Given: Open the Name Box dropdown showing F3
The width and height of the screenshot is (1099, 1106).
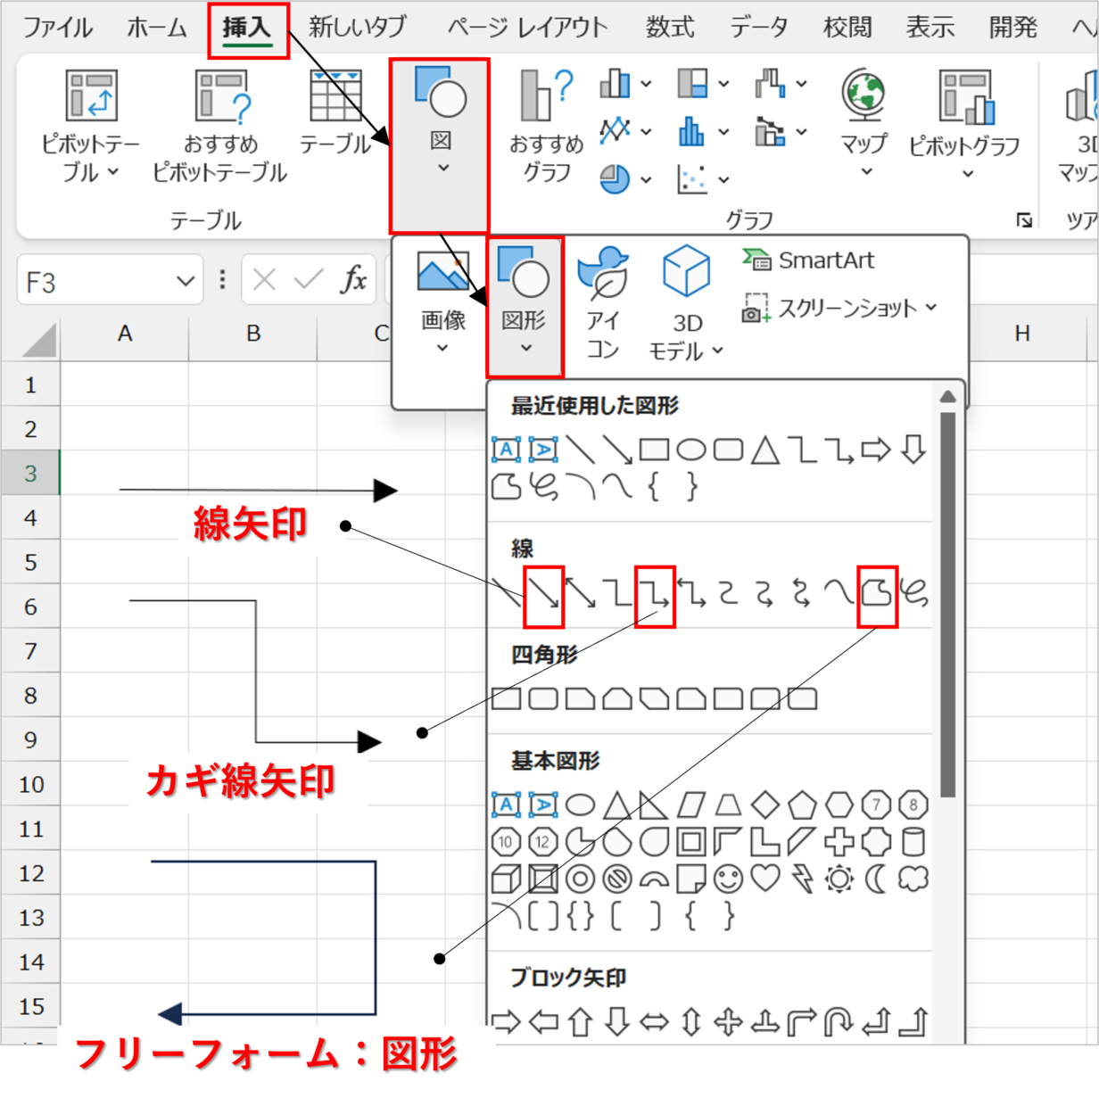Looking at the screenshot, I should pyautogui.click(x=185, y=282).
